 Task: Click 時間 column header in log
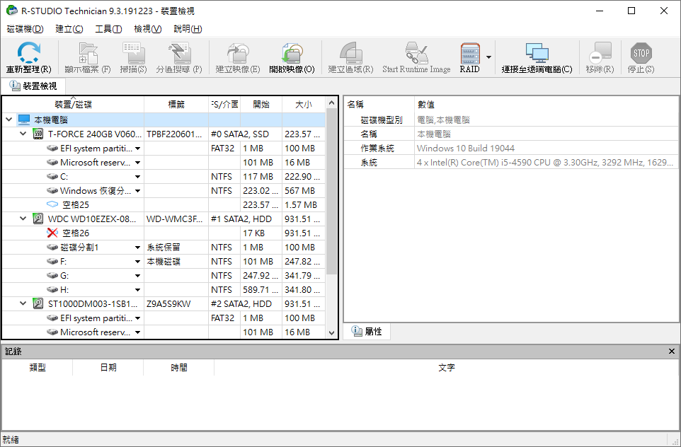click(179, 368)
